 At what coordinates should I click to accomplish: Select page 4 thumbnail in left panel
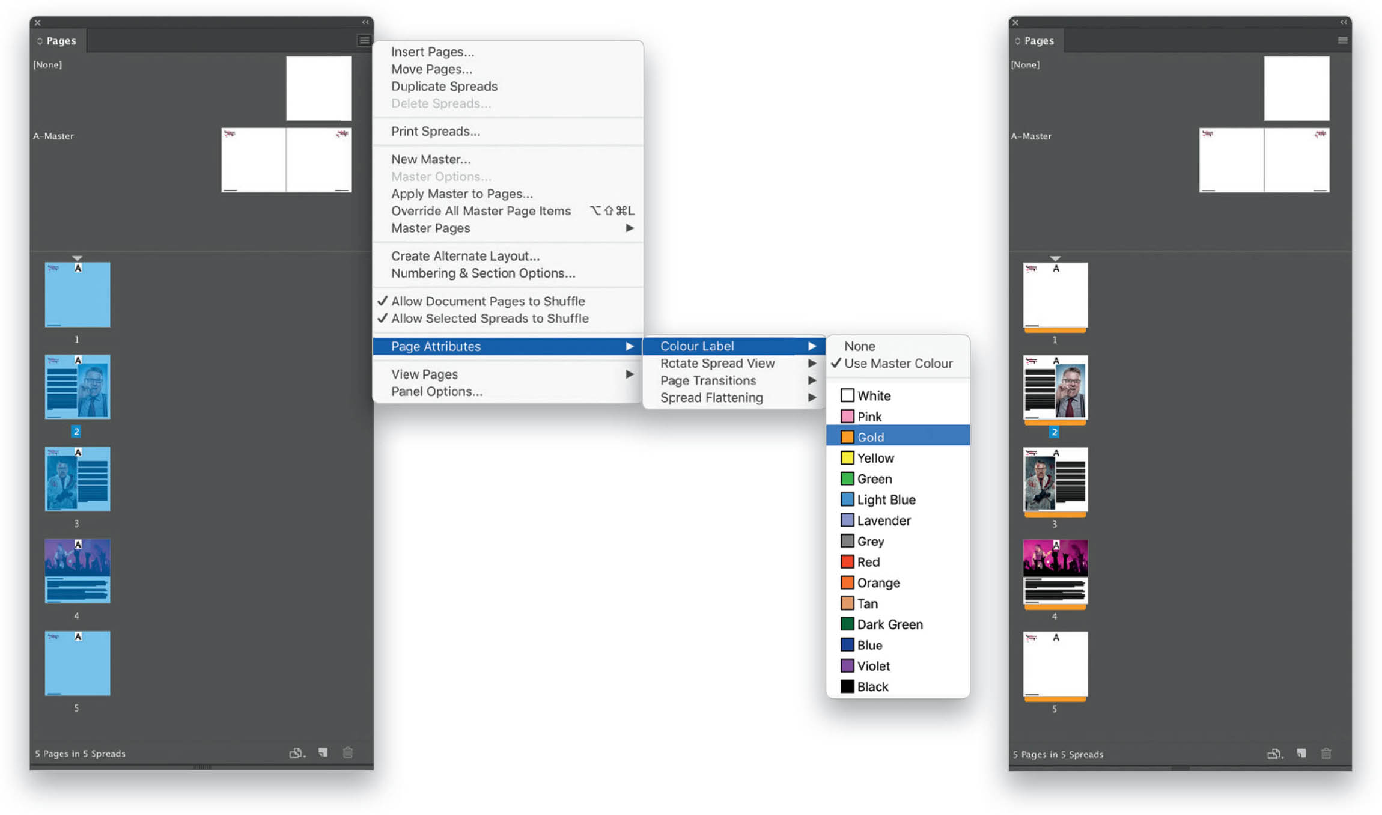[x=78, y=571]
